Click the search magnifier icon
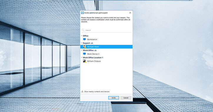The width and height of the screenshot is (213, 112). click(83, 30)
